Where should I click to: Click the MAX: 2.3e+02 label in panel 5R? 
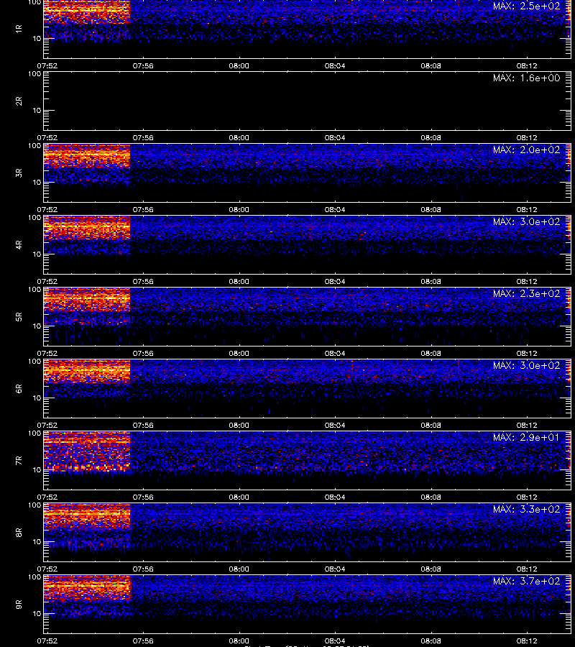tap(526, 293)
